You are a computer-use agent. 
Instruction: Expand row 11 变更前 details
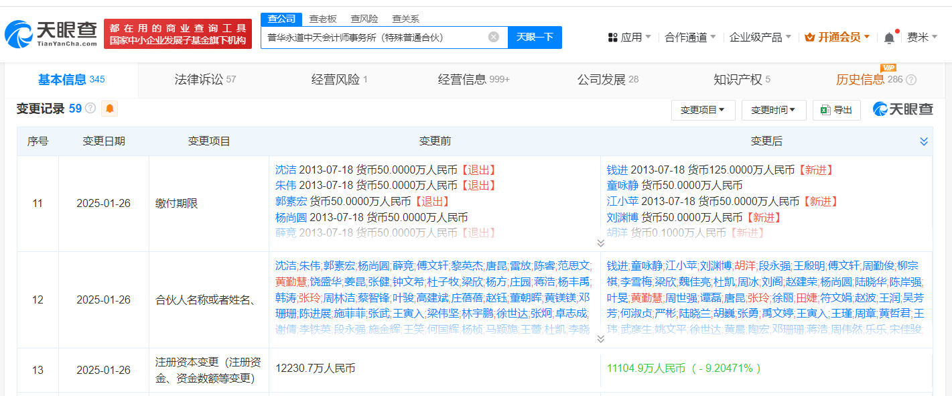pyautogui.click(x=600, y=243)
